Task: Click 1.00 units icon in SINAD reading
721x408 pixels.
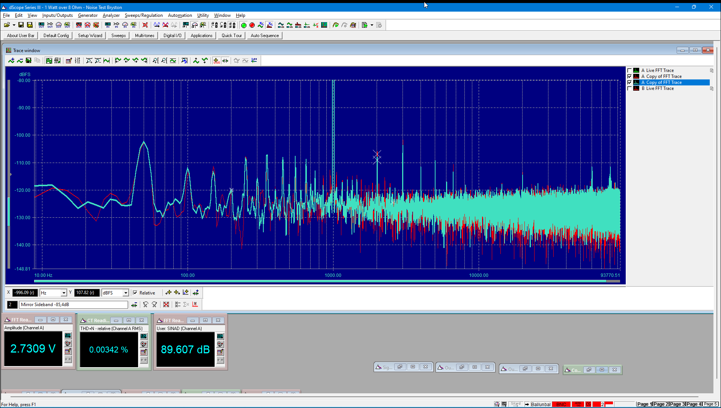Action: [220, 336]
